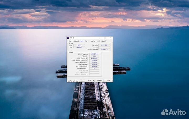
Task: Close CPU-Z with title bar X
Action: pos(110,38)
